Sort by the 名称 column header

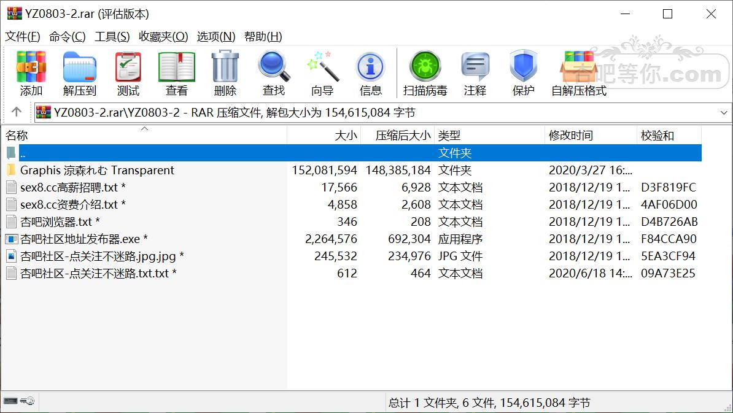pyautogui.click(x=17, y=136)
